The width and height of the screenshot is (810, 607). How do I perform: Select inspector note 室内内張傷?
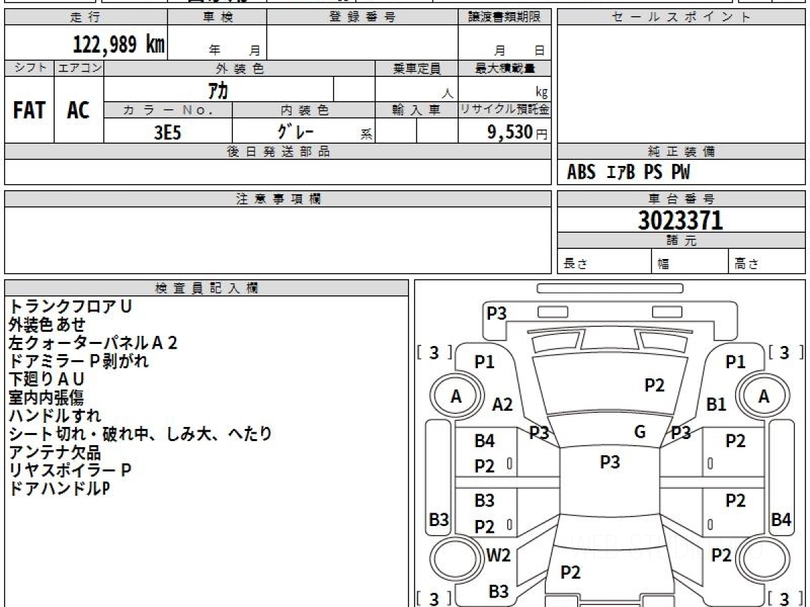click(47, 397)
